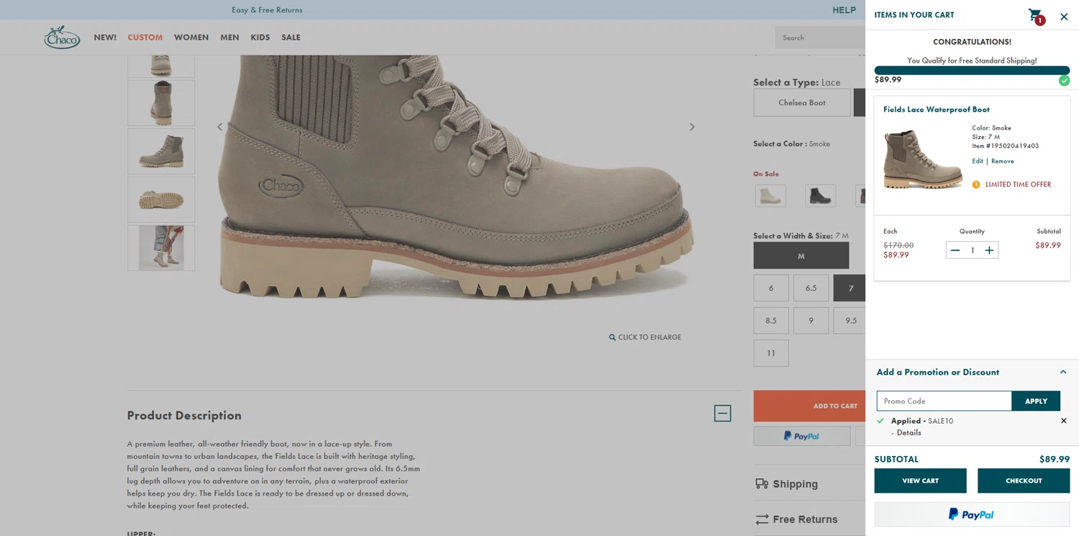This screenshot has width=1079, height=536.
Task: Click the View Cart button
Action: tap(920, 481)
